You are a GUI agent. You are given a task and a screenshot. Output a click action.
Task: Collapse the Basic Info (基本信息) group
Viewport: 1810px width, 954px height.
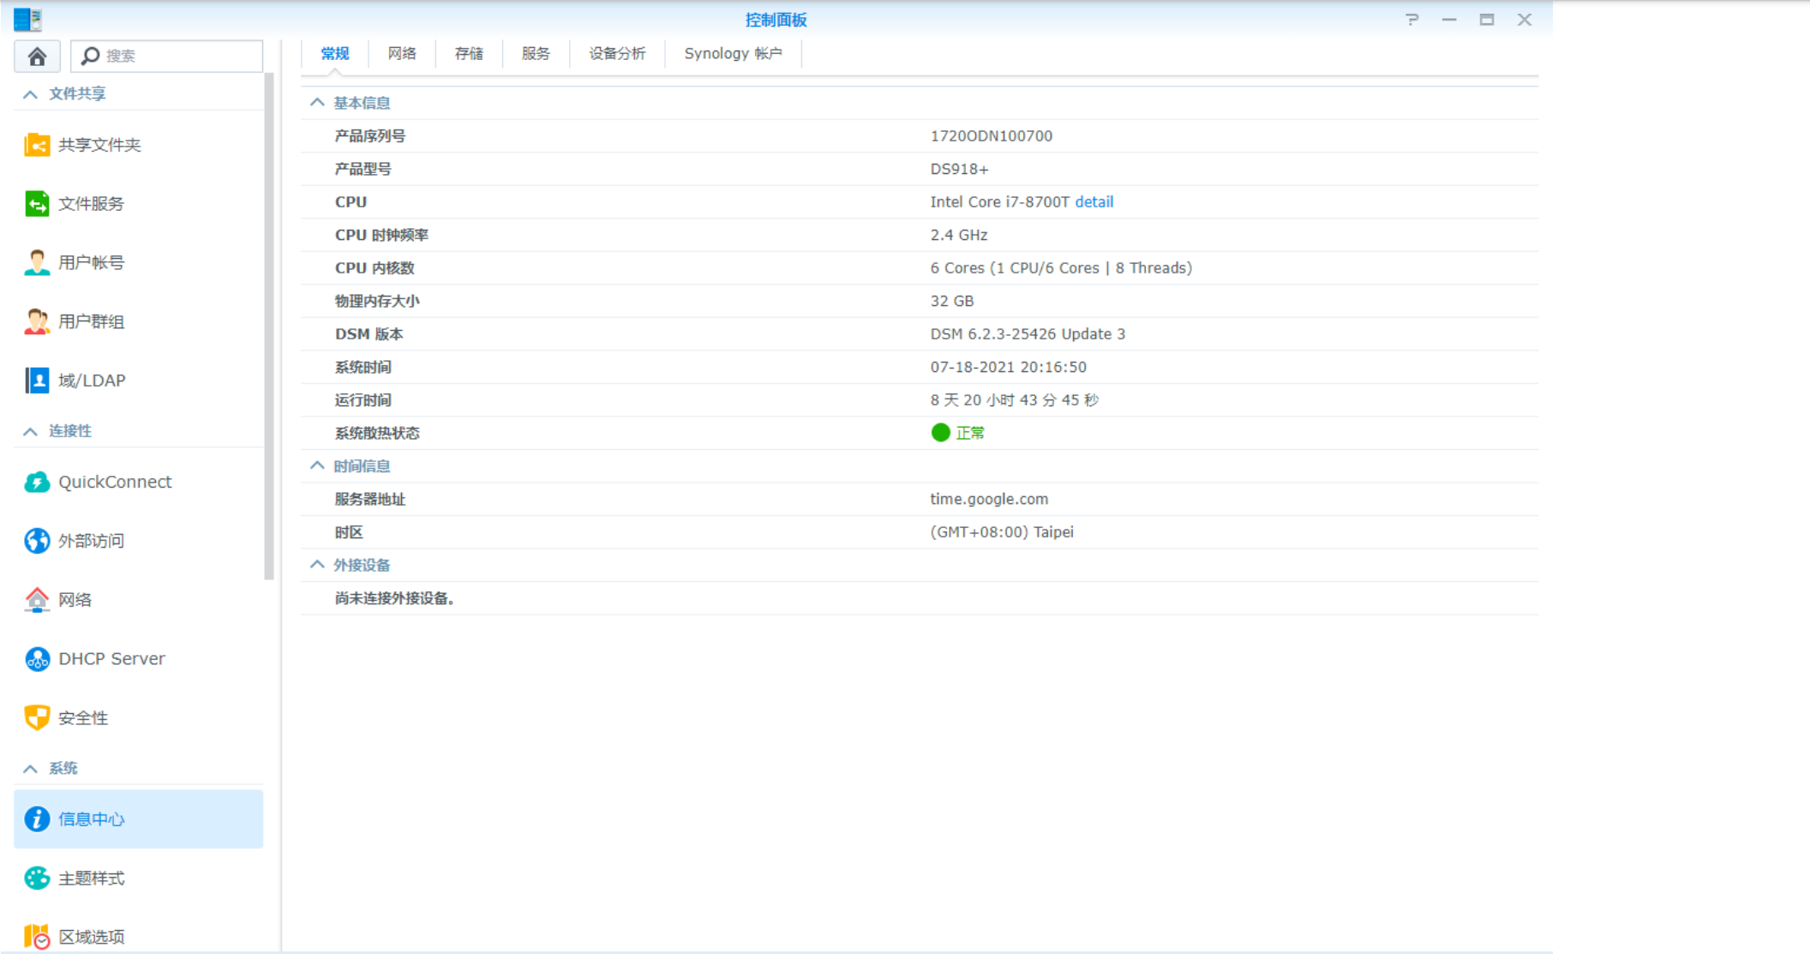(x=317, y=103)
